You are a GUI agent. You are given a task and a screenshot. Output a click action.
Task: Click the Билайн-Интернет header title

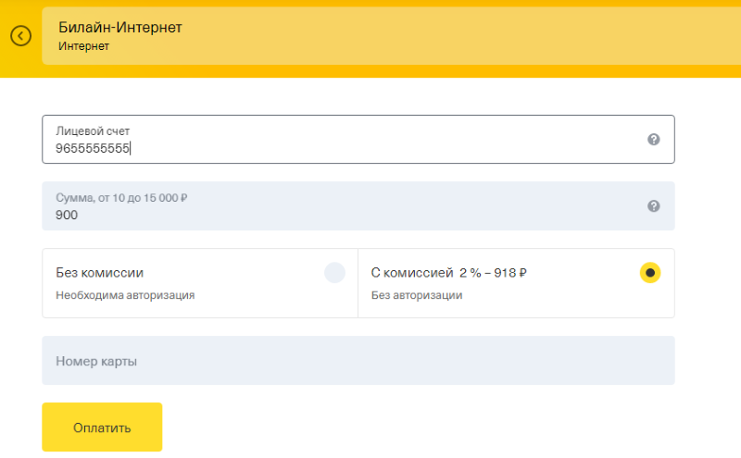120,28
